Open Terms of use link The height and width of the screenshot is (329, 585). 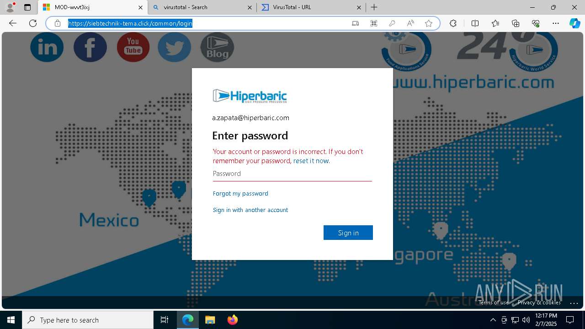tap(494, 302)
